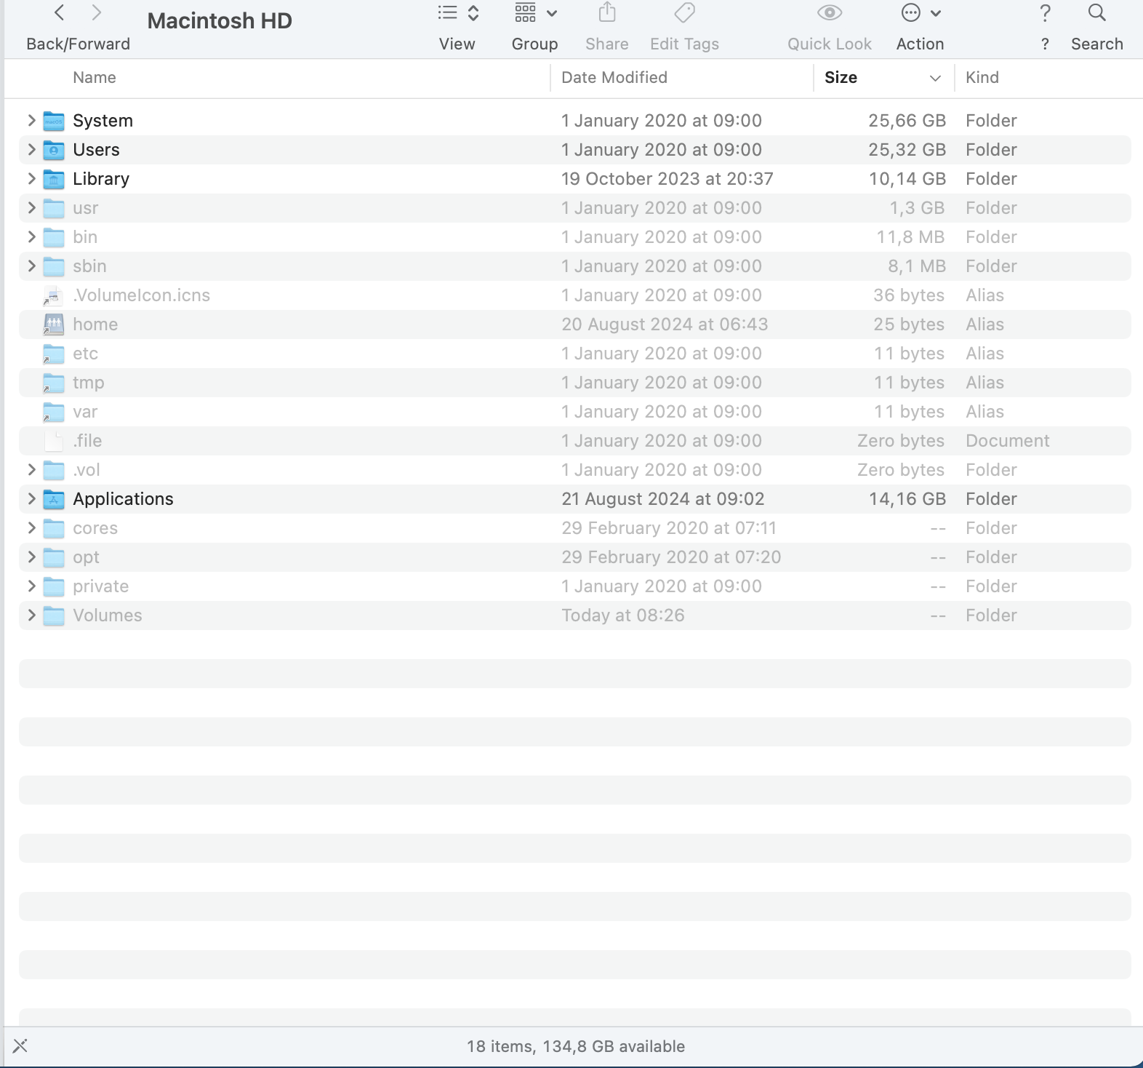Go back with the left chevron
The width and height of the screenshot is (1143, 1068).
[x=60, y=12]
